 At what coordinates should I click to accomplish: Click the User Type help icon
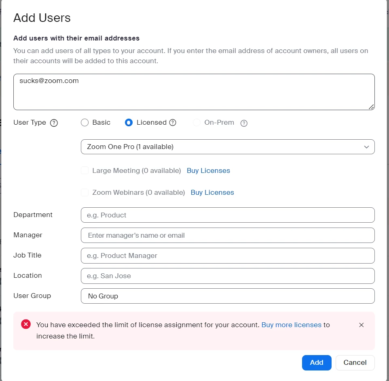(54, 123)
